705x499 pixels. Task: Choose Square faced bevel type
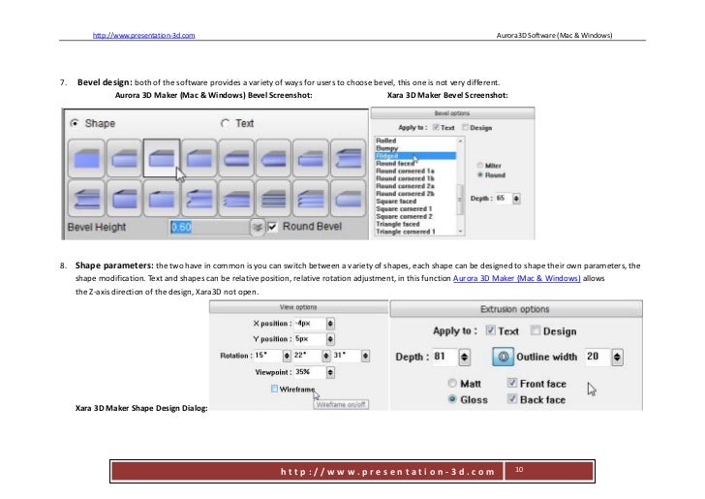tap(396, 202)
